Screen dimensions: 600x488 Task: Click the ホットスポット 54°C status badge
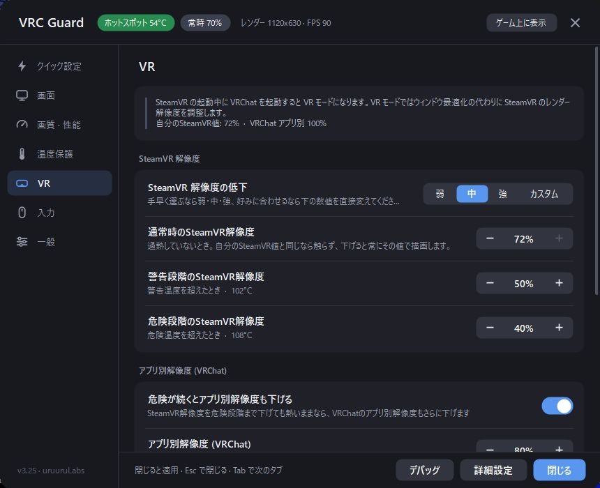(136, 23)
